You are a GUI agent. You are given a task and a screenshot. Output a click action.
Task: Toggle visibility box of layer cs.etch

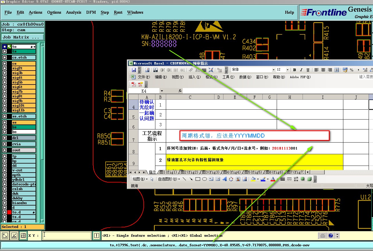click(x=5, y=58)
